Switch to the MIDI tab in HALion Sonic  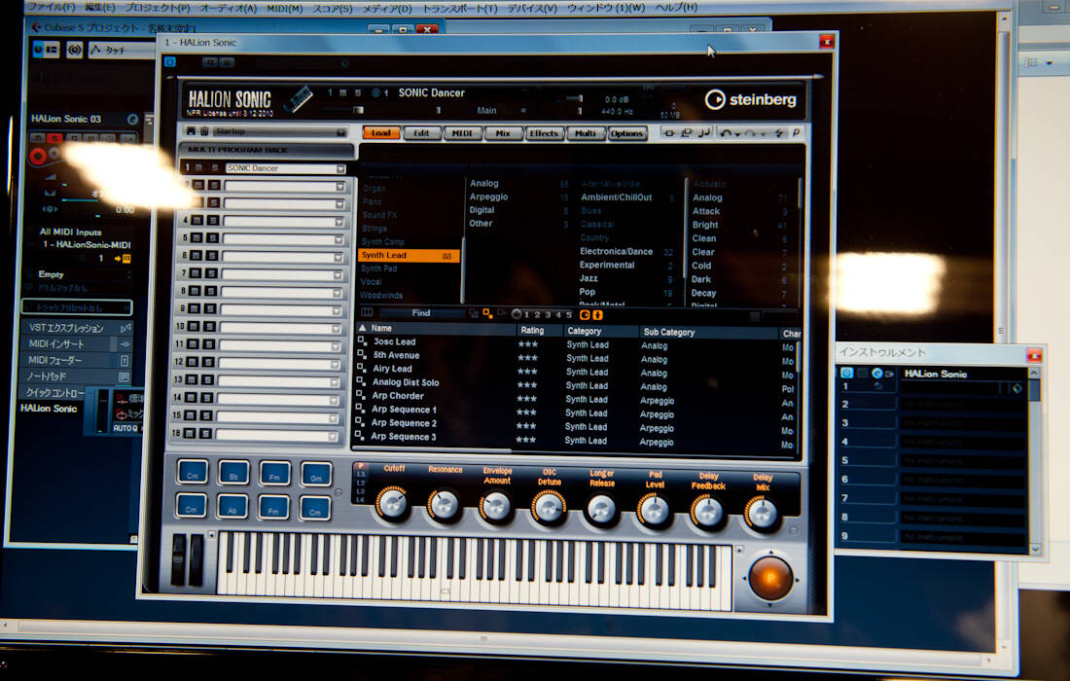point(462,133)
